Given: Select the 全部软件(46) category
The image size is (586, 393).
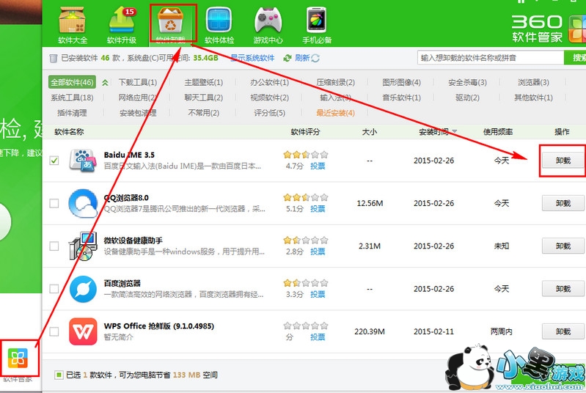Looking at the screenshot, I should point(72,82).
